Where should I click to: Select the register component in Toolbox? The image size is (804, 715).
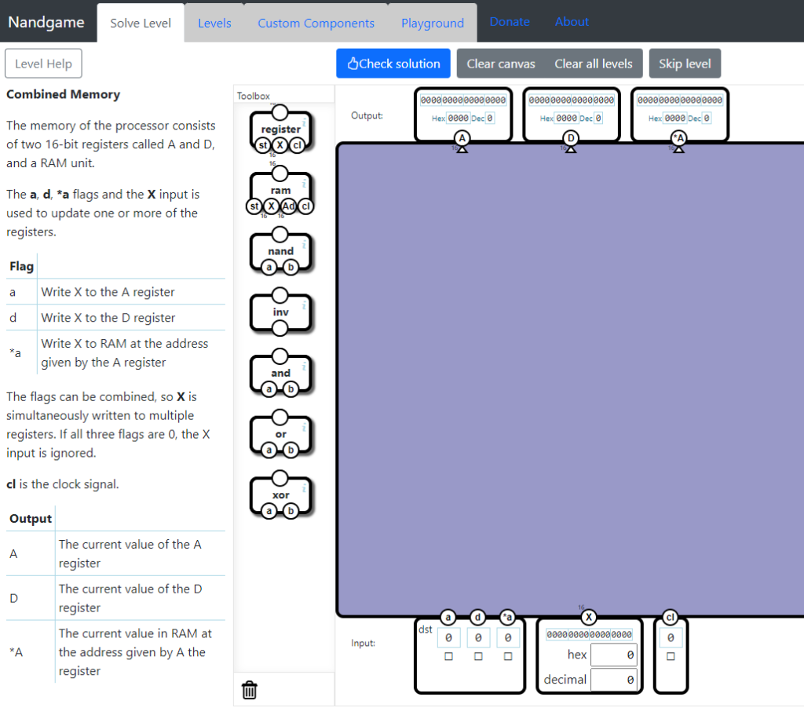point(280,130)
